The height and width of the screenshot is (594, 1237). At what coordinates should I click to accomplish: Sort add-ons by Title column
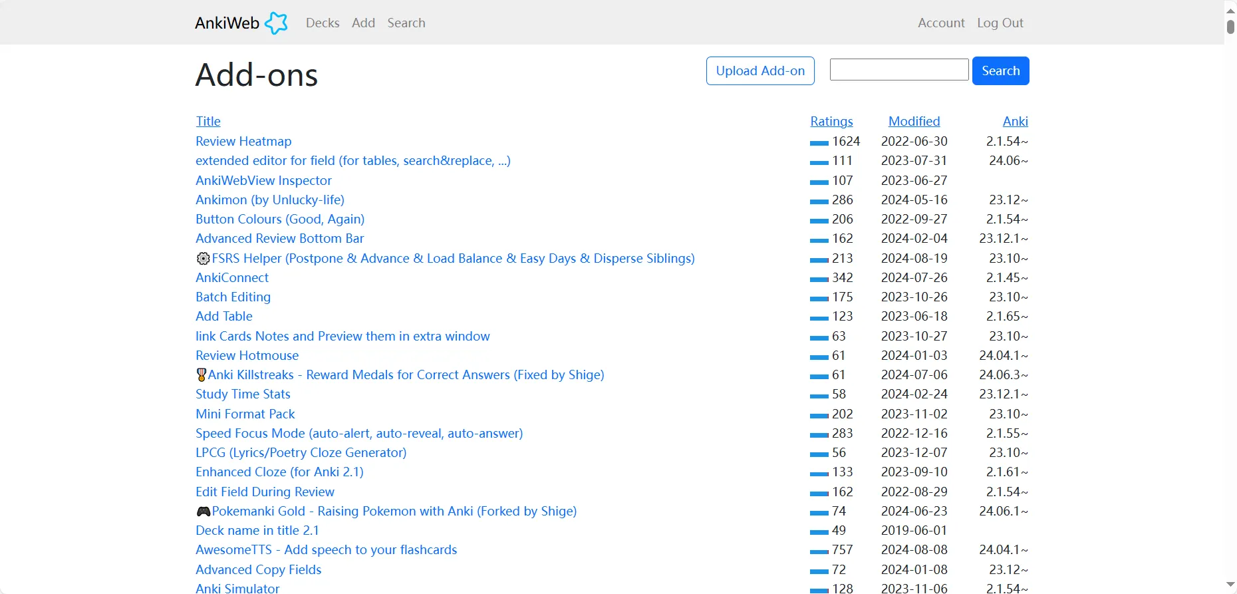[x=208, y=121]
